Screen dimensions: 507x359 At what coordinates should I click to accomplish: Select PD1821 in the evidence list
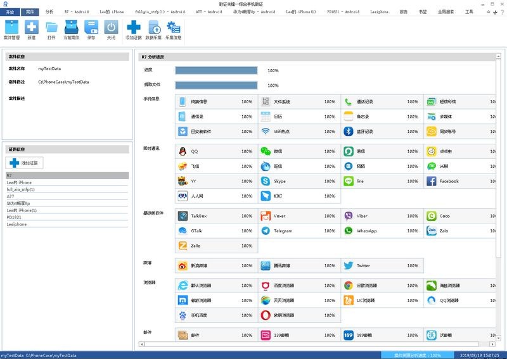tap(67, 217)
